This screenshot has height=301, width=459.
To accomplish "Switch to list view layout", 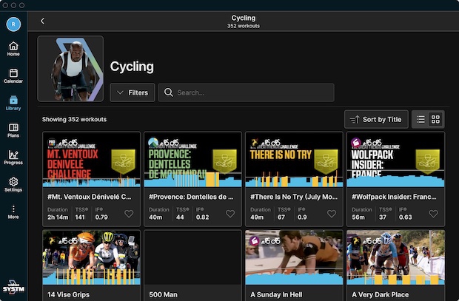I will click(421, 119).
